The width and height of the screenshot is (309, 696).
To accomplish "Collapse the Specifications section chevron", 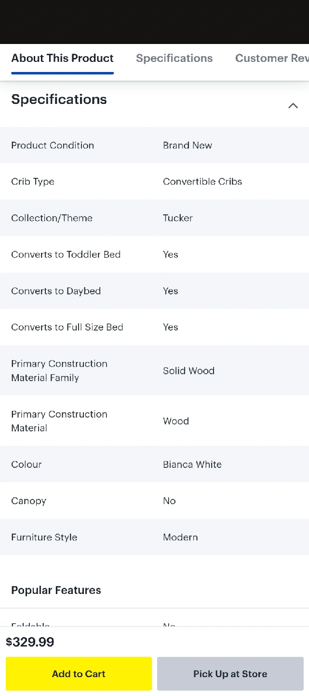I will coord(293,106).
